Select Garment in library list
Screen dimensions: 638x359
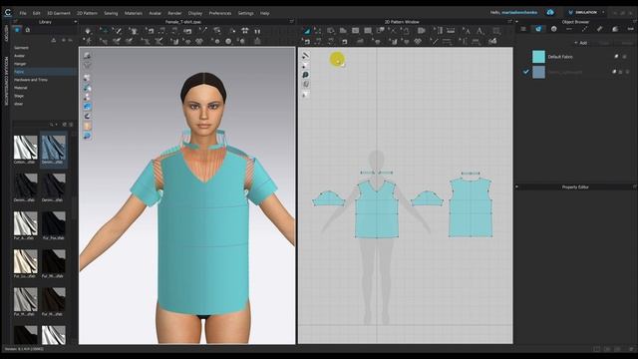click(x=22, y=48)
